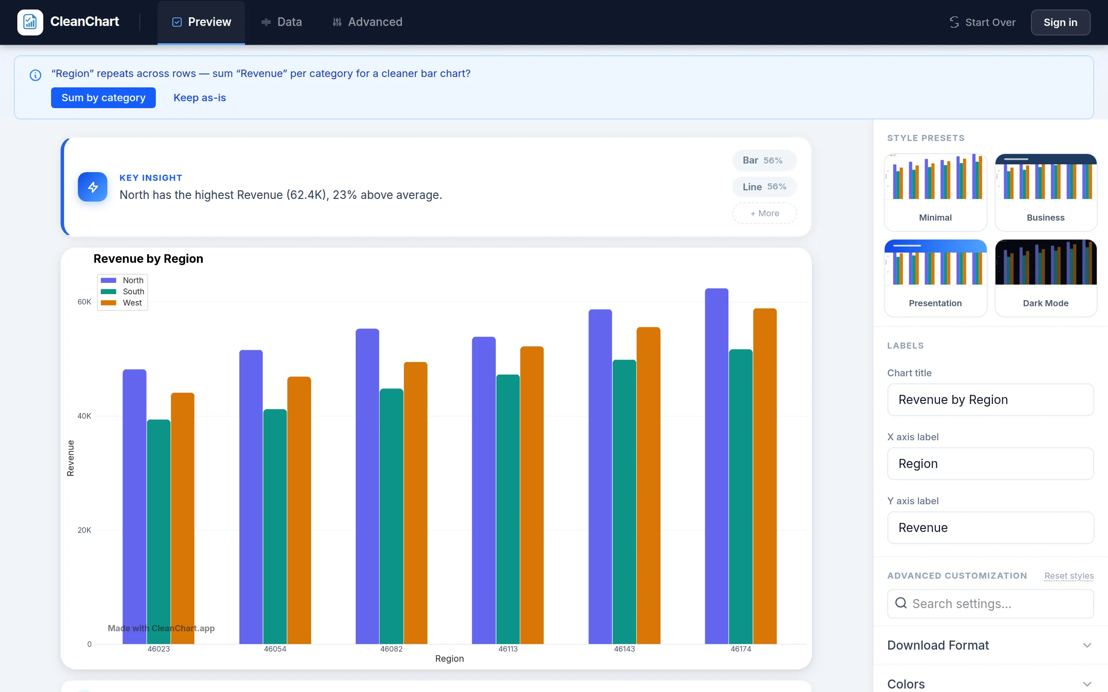Image resolution: width=1108 pixels, height=692 pixels.
Task: Click South teal legend swatch
Action: coord(109,292)
